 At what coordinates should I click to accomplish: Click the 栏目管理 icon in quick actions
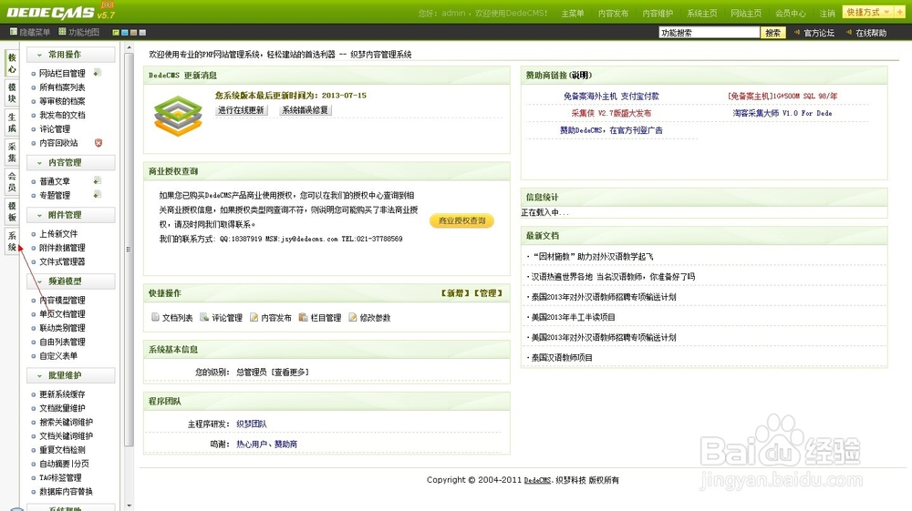tap(303, 317)
